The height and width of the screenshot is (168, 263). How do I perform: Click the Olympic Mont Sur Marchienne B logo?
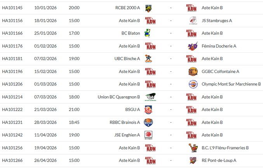(x=193, y=84)
